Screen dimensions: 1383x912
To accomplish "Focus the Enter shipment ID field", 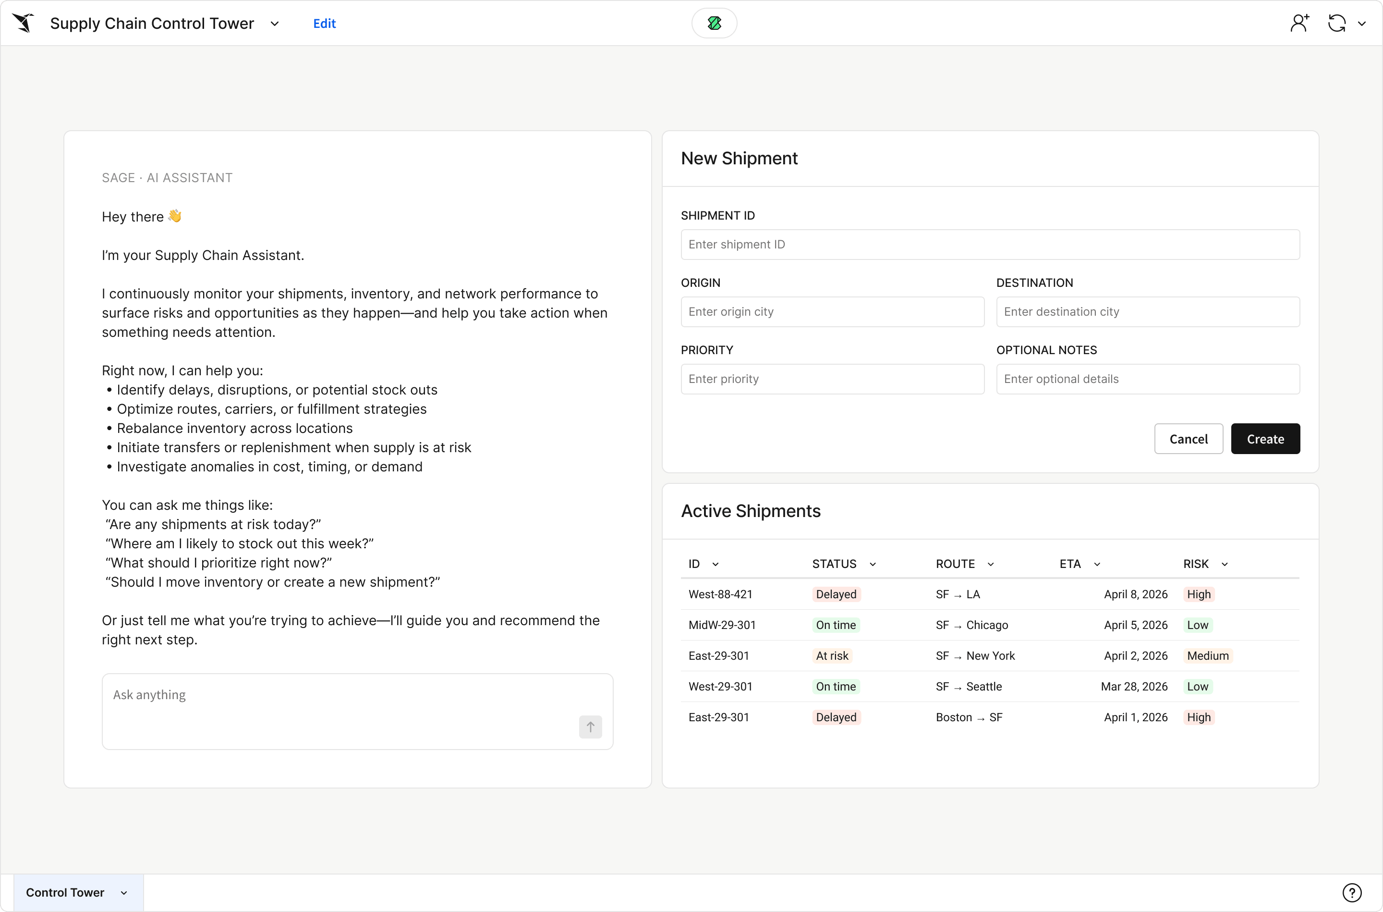I will (x=990, y=244).
